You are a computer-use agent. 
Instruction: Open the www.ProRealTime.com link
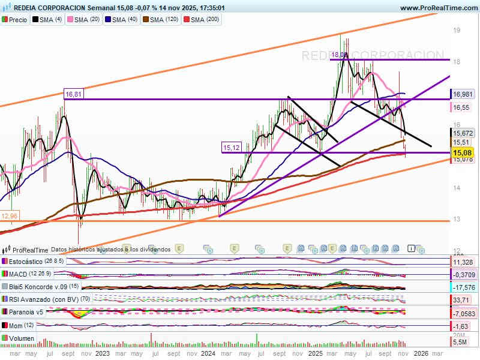(438, 8)
